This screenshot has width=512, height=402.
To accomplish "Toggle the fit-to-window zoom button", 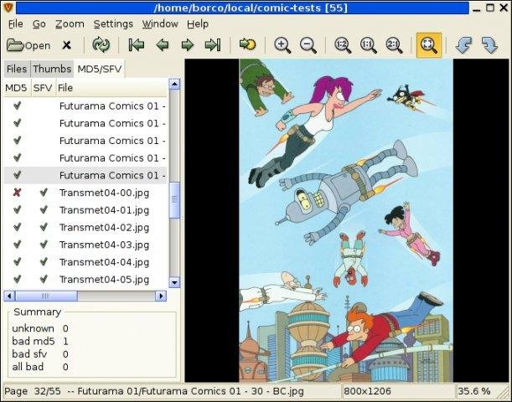I will (x=429, y=45).
